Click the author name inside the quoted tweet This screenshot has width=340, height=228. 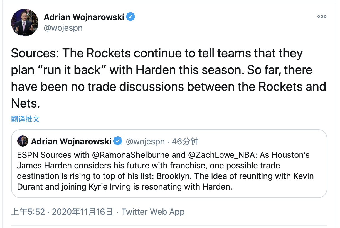click(x=71, y=142)
